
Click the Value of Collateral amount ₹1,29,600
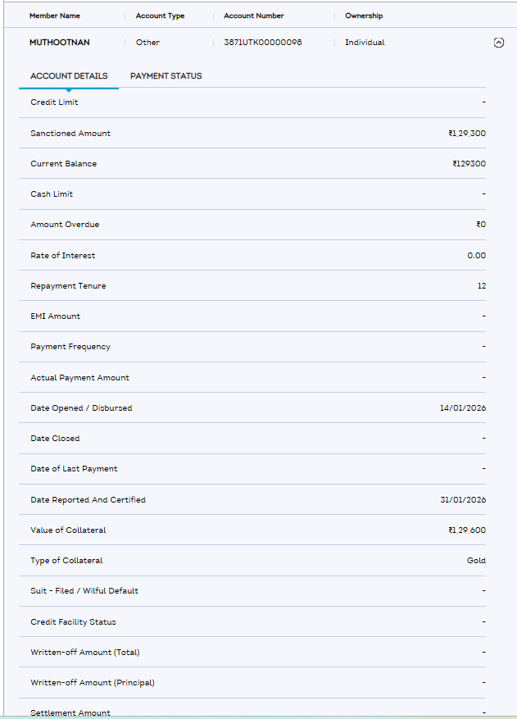point(467,530)
